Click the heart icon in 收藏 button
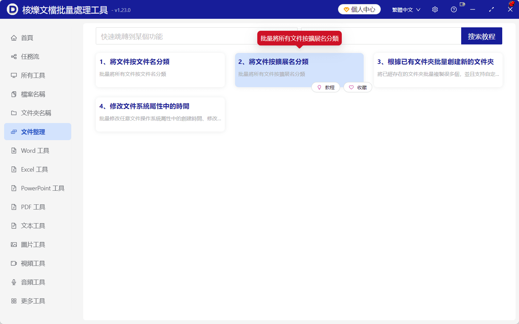Screen dimensions: 519x324 tap(351, 87)
